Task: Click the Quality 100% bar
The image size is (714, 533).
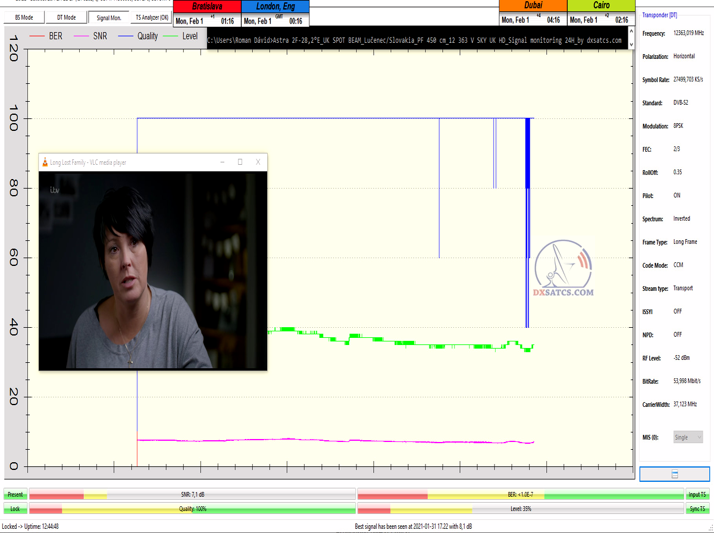Action: coord(192,509)
